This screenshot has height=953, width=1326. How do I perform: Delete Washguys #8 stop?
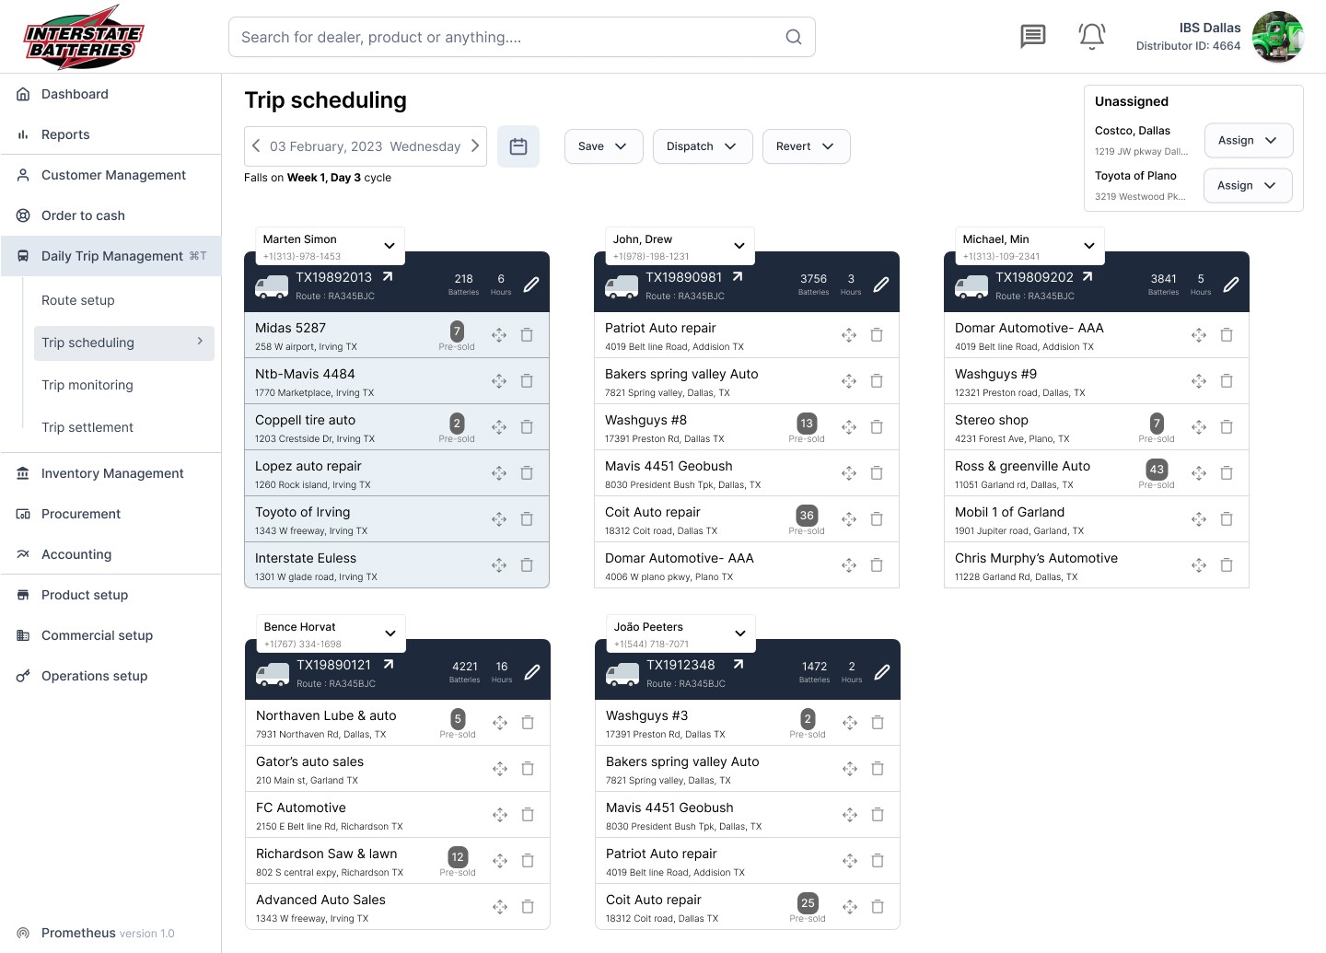[x=877, y=427]
